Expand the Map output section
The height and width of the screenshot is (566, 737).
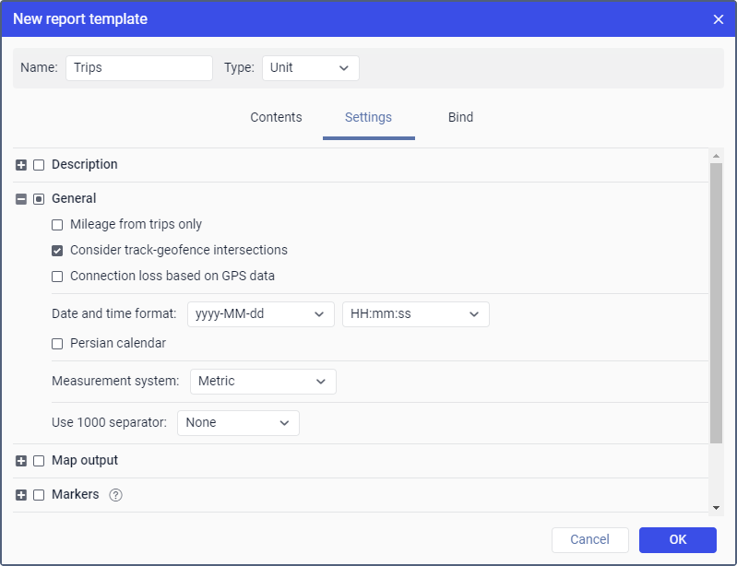[x=21, y=461]
